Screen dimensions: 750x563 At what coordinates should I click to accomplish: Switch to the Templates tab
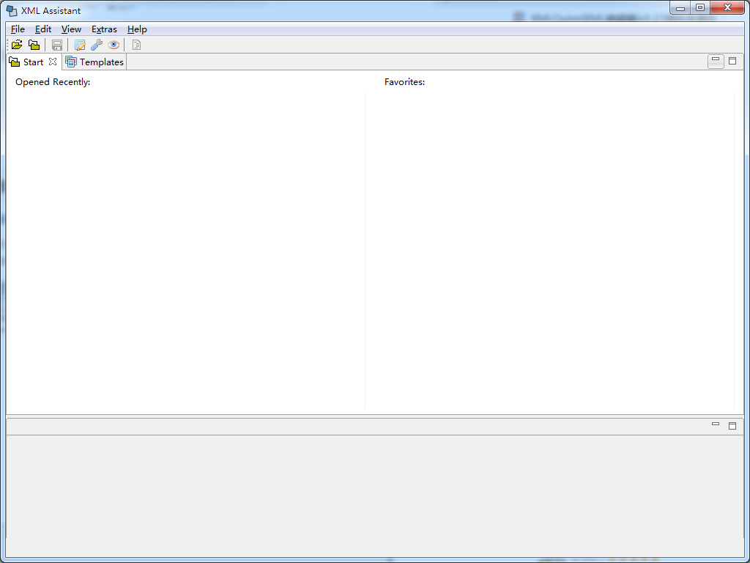94,62
